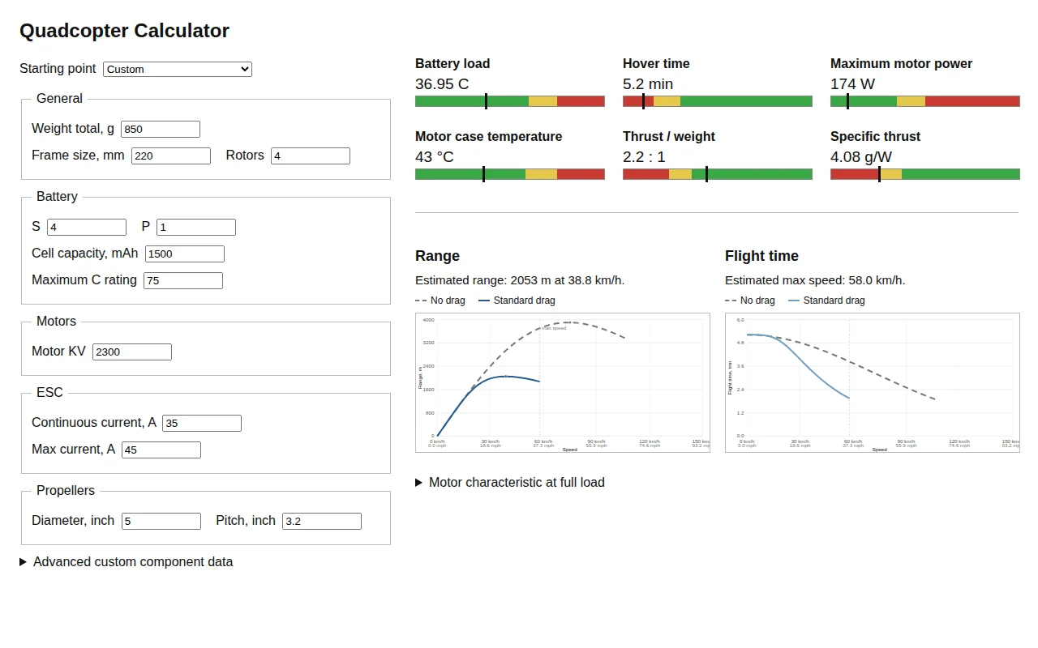Edit the propeller Diameter field
The image size is (1038, 648).
click(161, 521)
